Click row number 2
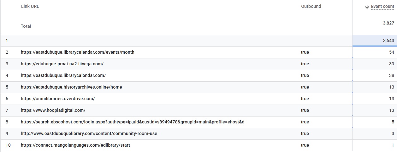 click(7, 52)
